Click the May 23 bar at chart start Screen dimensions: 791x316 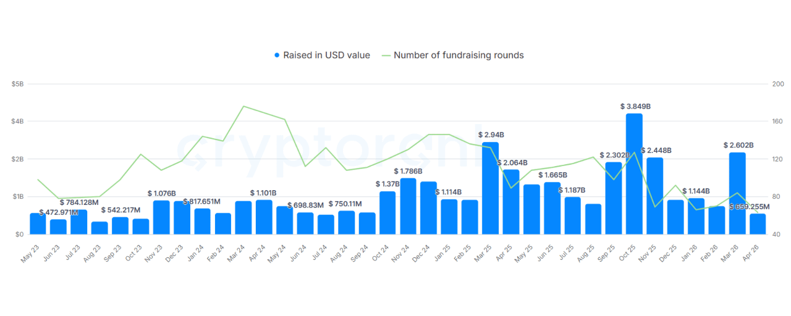click(38, 224)
